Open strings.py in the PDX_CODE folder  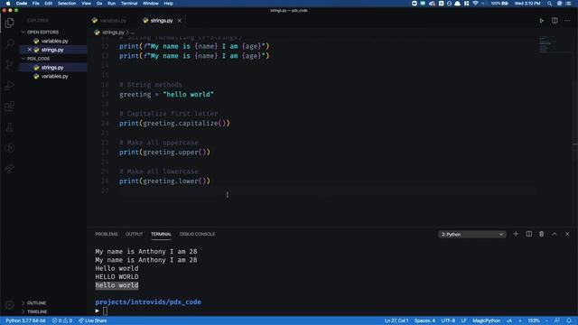52,68
